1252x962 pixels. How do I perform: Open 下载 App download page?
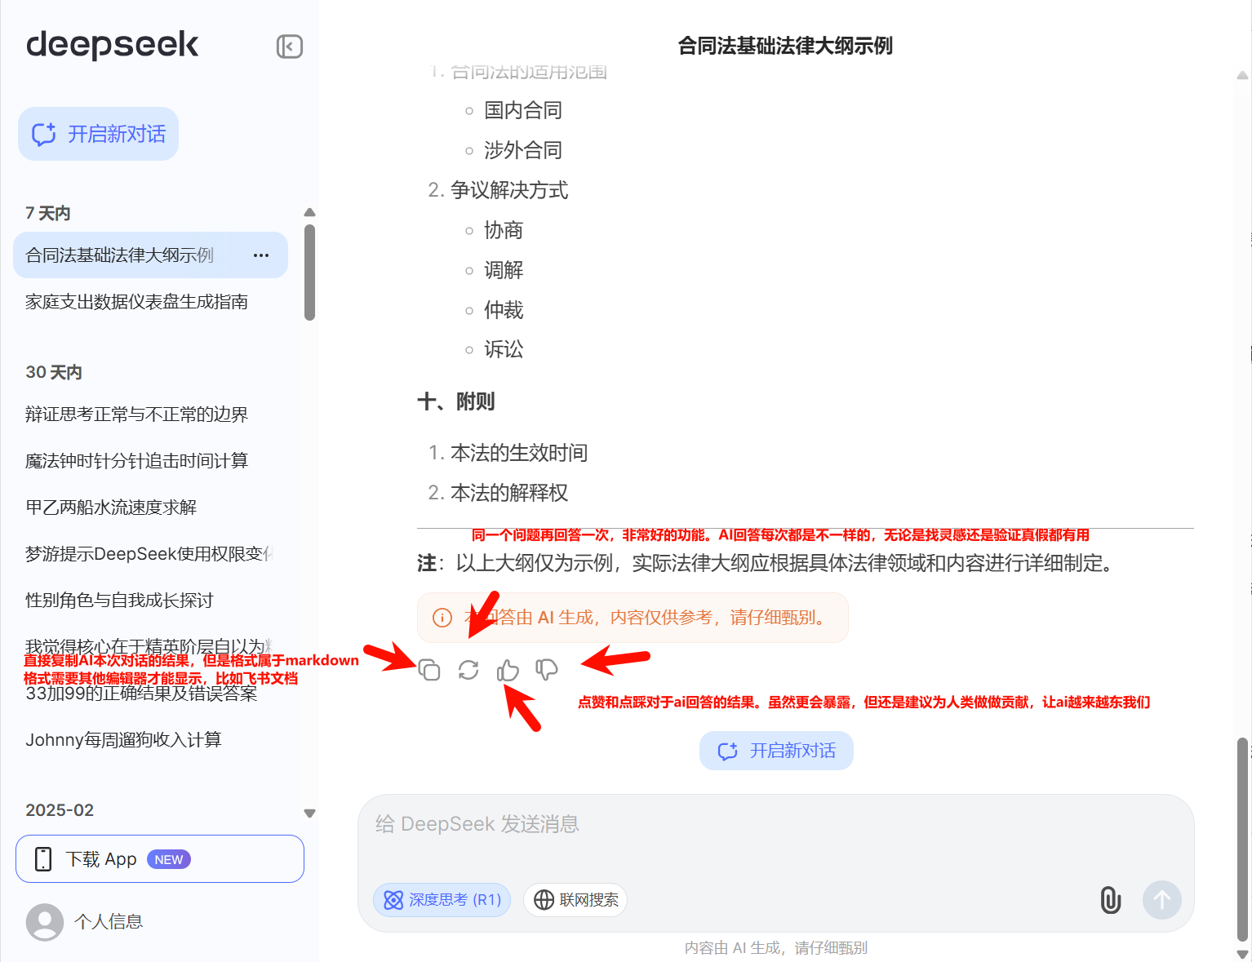point(159,858)
